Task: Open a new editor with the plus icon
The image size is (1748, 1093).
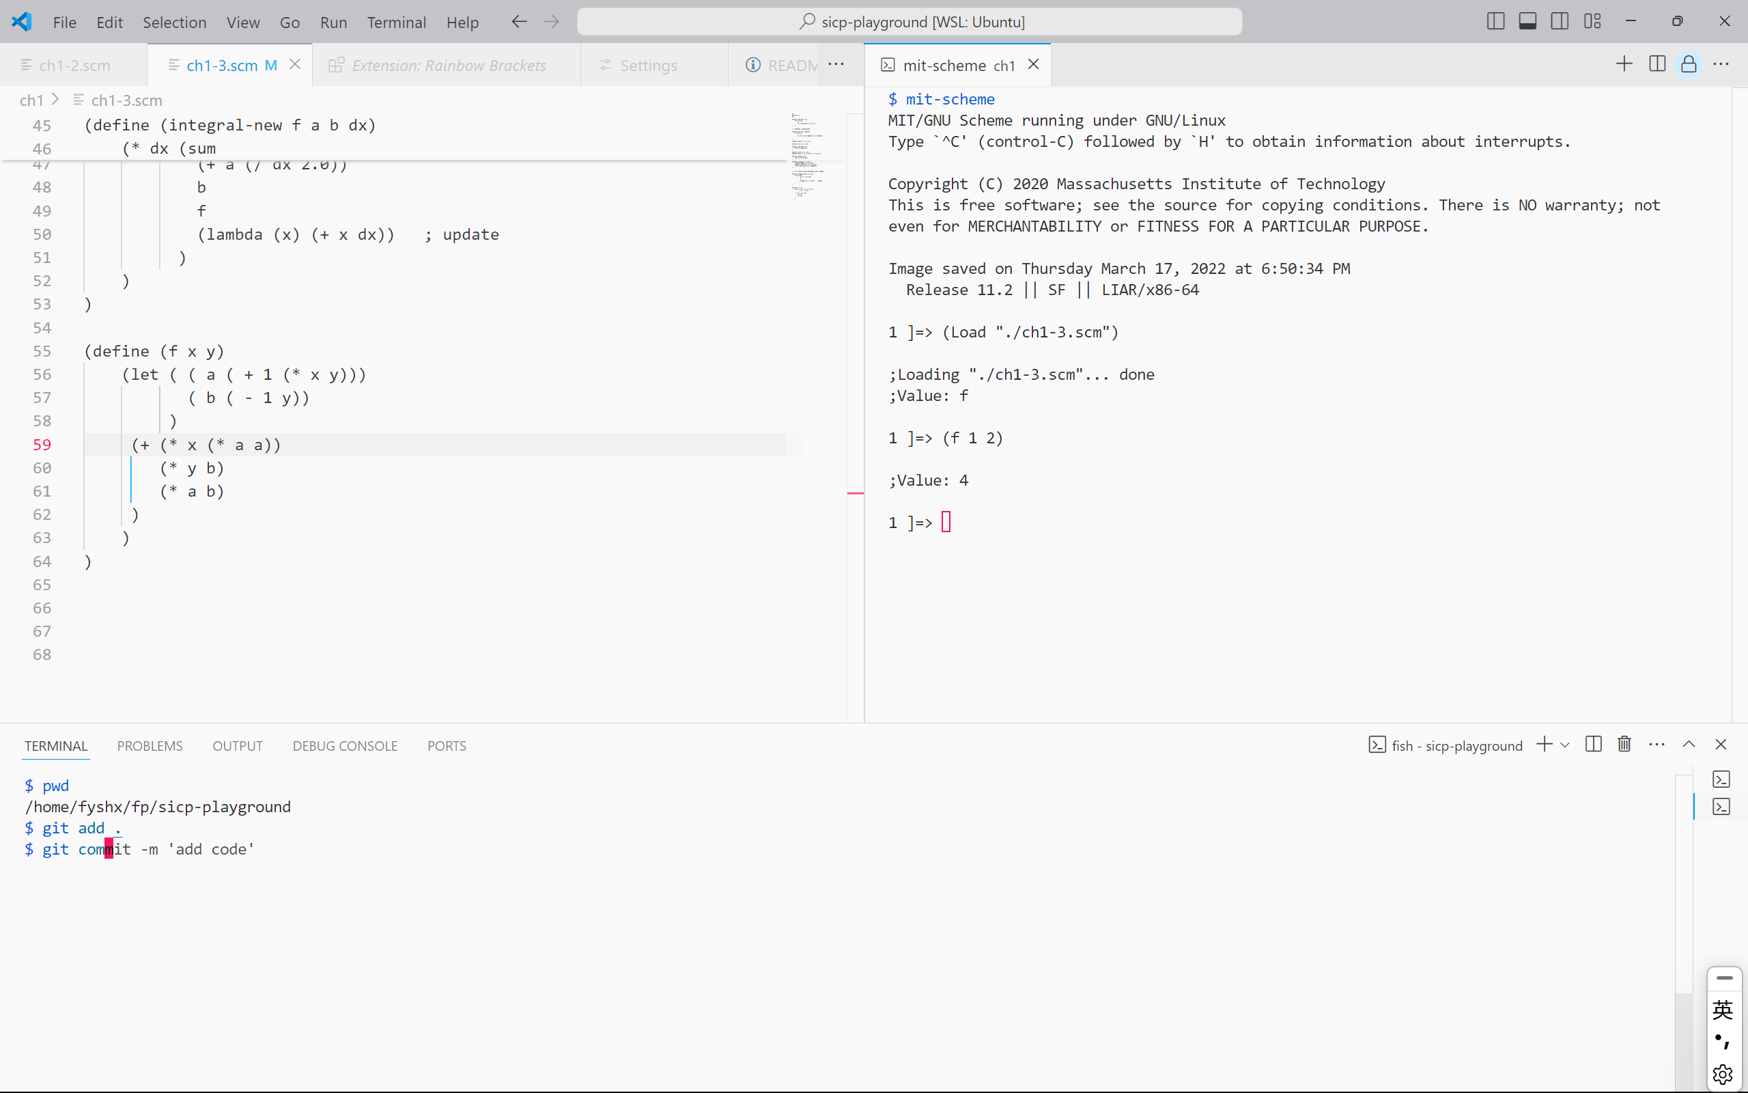Action: 1624,64
